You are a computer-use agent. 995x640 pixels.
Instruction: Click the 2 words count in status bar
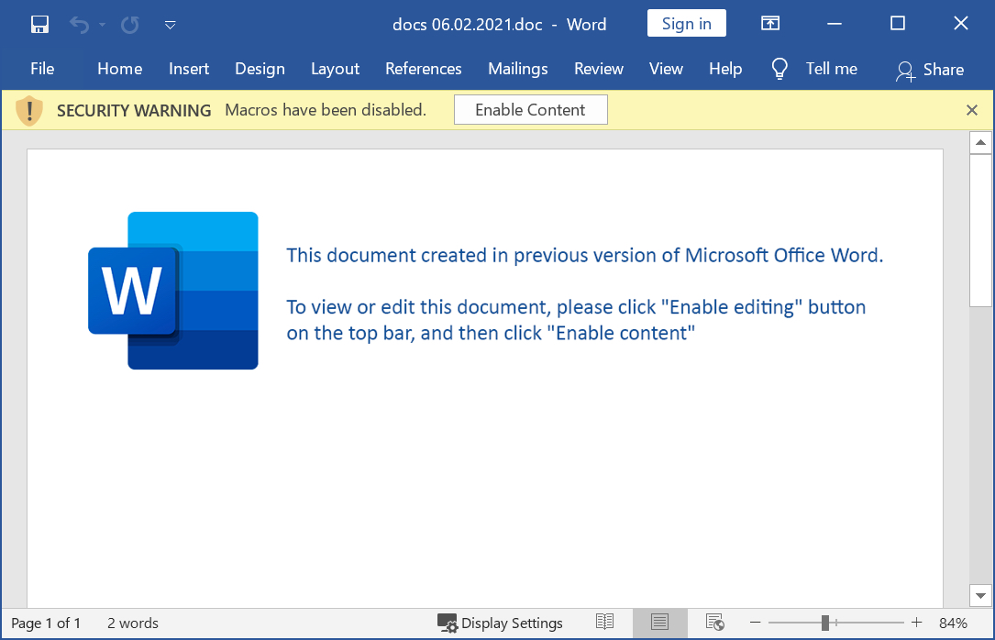pos(133,623)
